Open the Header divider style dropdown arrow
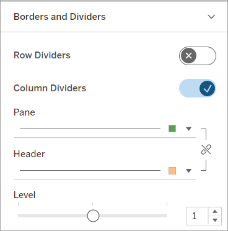The width and height of the screenshot is (228, 231). coord(188,171)
